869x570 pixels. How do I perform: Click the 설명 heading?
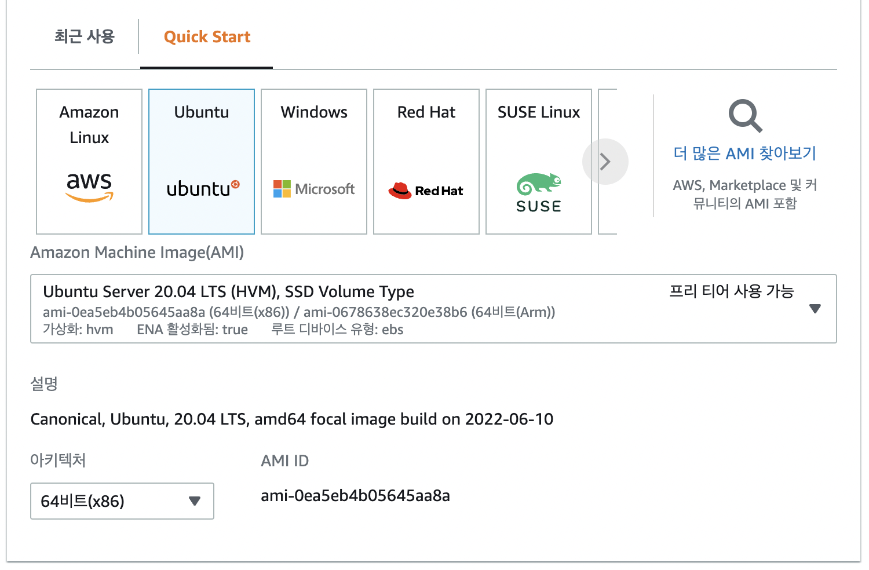tap(44, 383)
